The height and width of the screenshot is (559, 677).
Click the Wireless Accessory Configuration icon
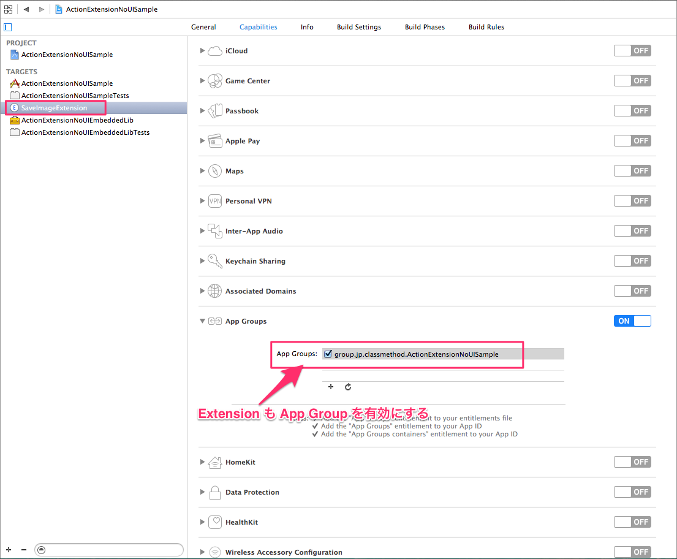tap(215, 552)
